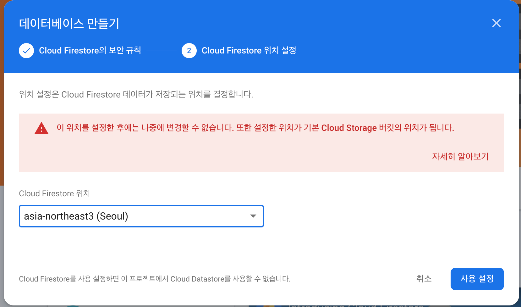This screenshot has width=521, height=307.
Task: Click the Cloud Datastore footer notice text
Action: [x=155, y=279]
